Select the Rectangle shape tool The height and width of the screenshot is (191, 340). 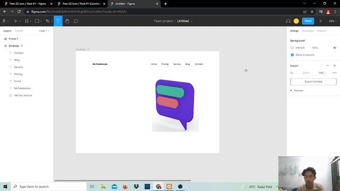(x=37, y=21)
